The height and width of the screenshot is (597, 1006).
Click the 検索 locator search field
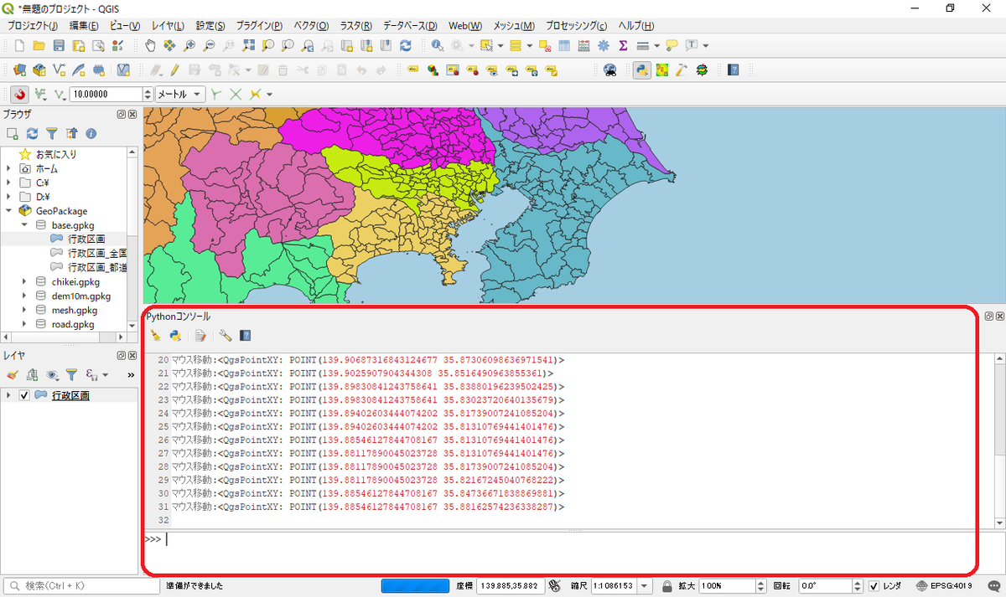(x=80, y=586)
